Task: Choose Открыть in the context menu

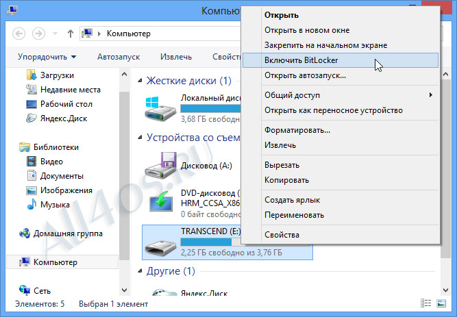Action: click(x=341, y=15)
